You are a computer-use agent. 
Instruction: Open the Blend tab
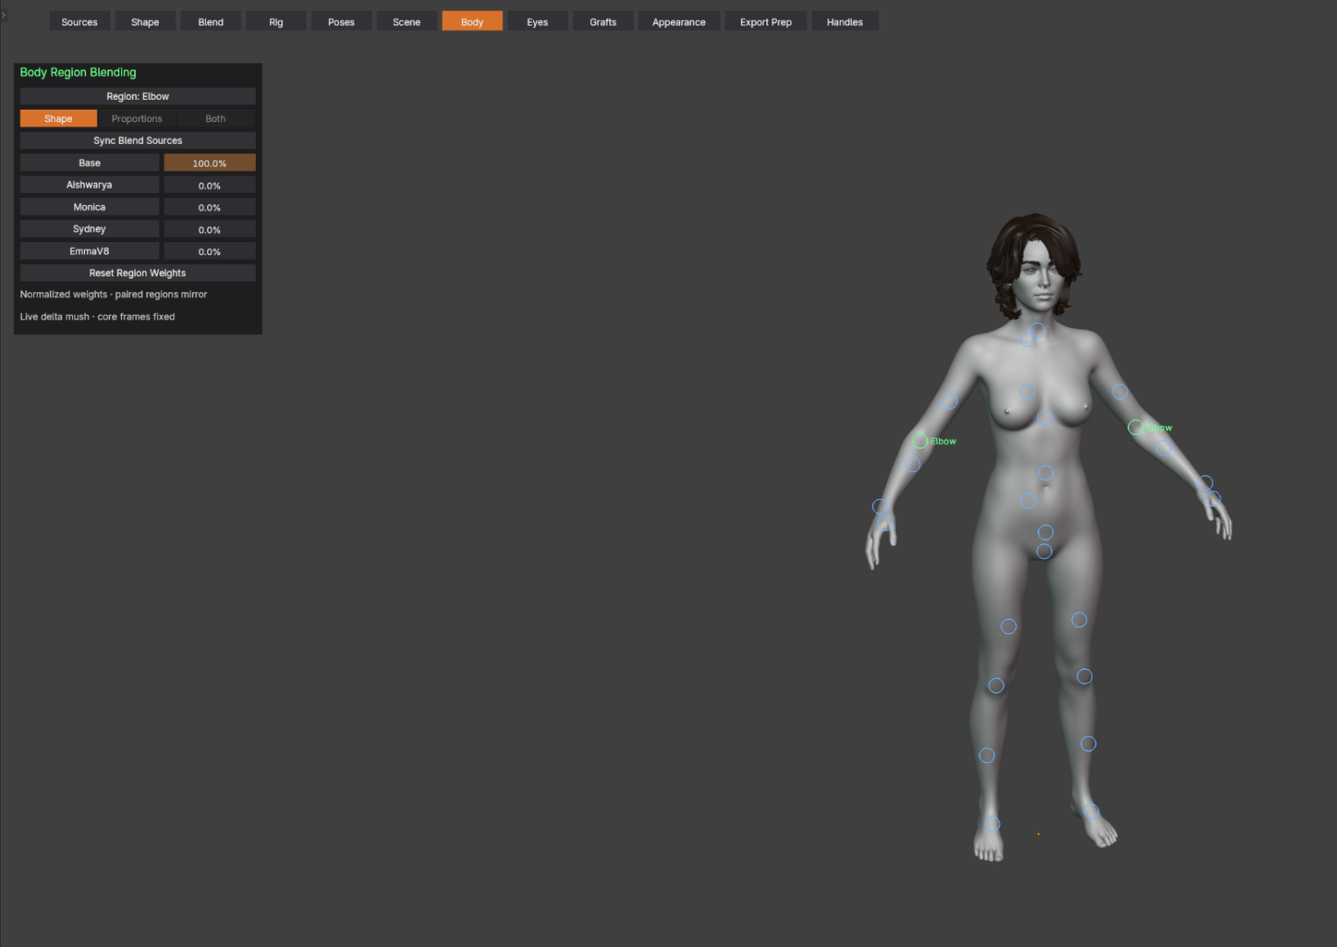(x=210, y=22)
